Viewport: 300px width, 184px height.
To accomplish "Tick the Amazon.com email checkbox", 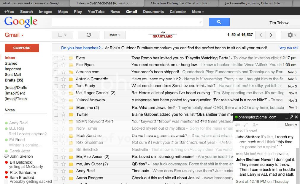I will tap(56, 72).
